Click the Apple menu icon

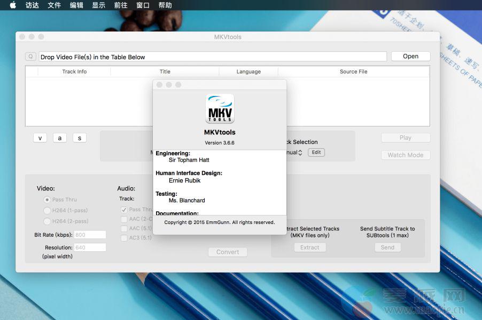[x=13, y=5]
